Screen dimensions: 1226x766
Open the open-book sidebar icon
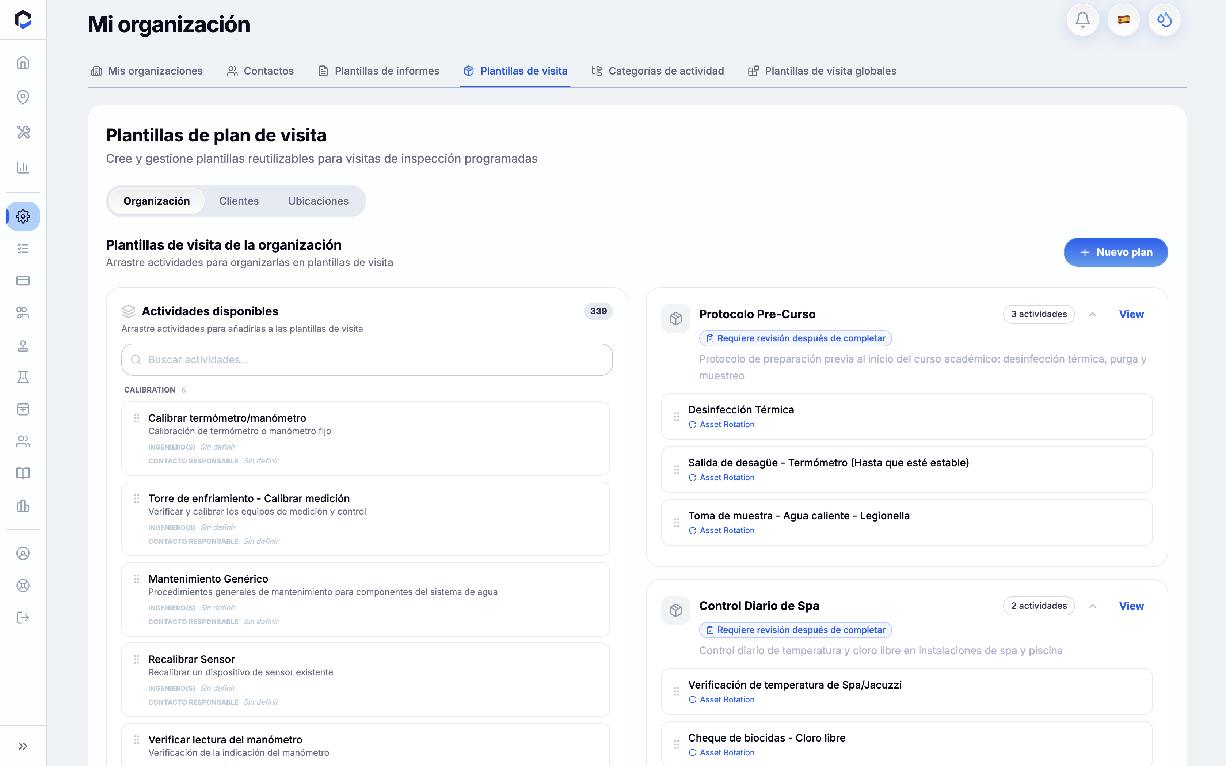click(x=23, y=474)
